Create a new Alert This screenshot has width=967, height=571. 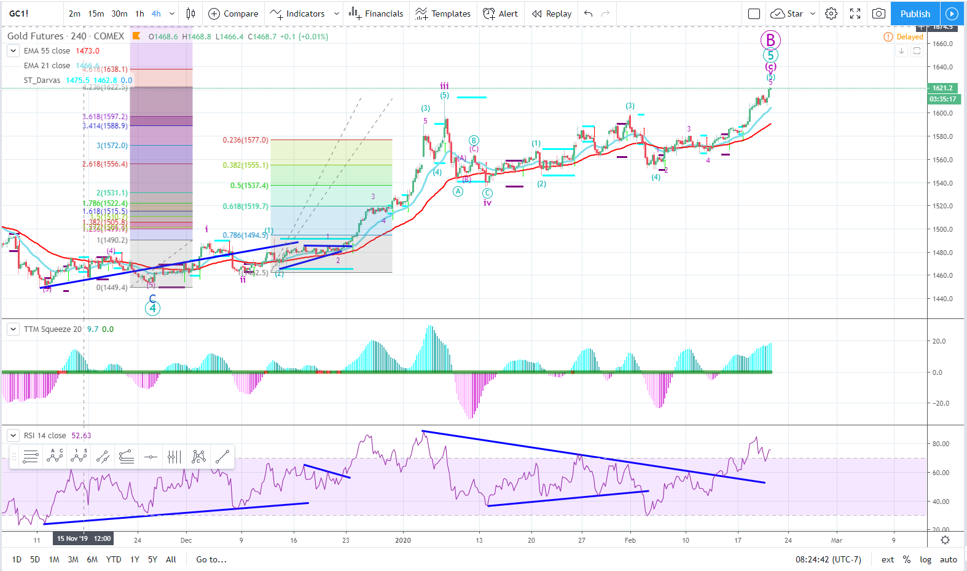[x=501, y=14]
